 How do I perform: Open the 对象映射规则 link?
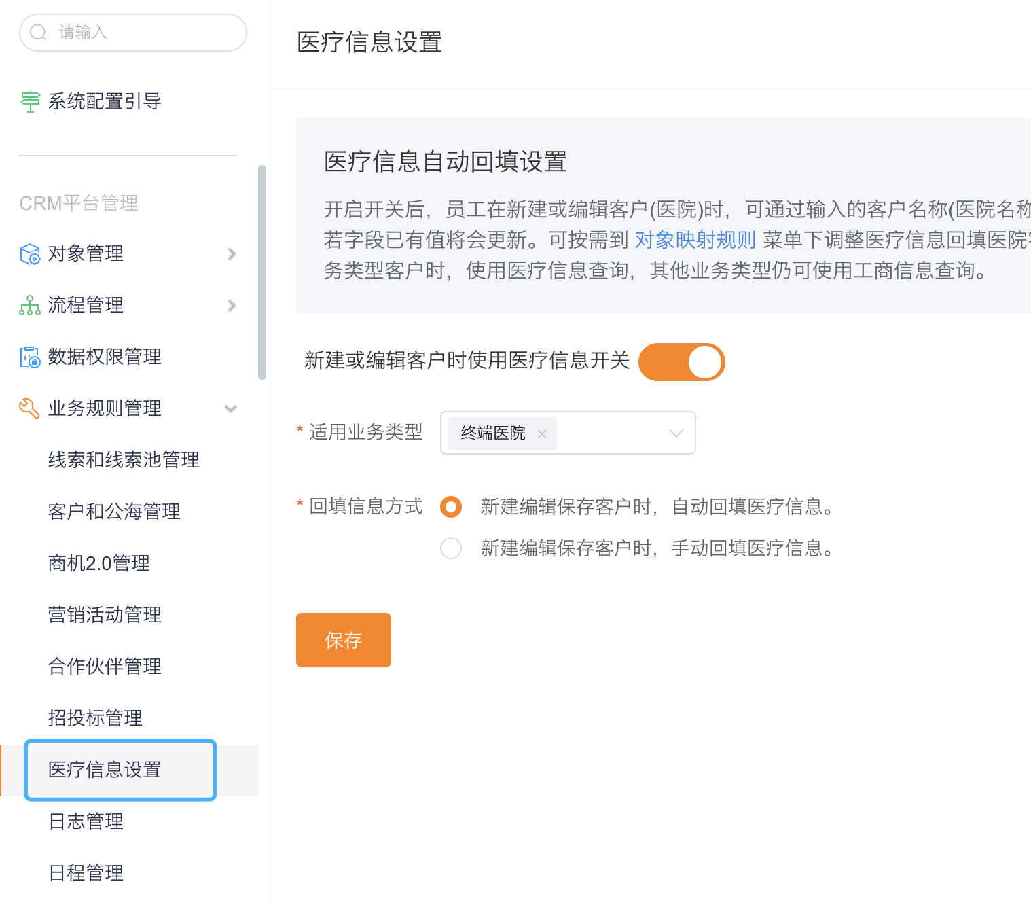(695, 240)
